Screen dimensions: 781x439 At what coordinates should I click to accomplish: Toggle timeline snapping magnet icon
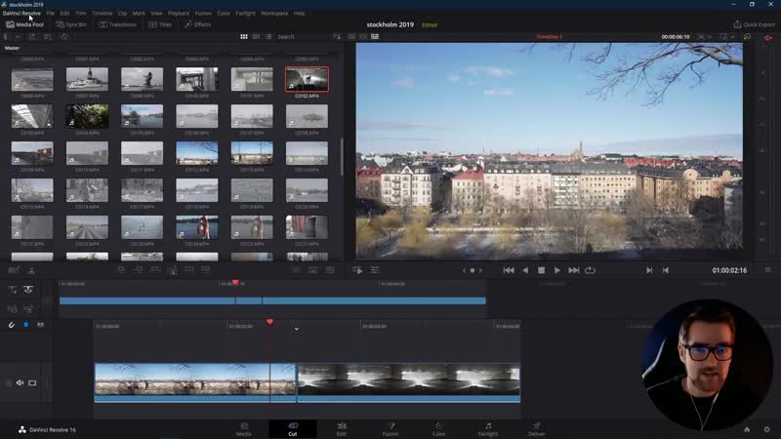pyautogui.click(x=12, y=325)
